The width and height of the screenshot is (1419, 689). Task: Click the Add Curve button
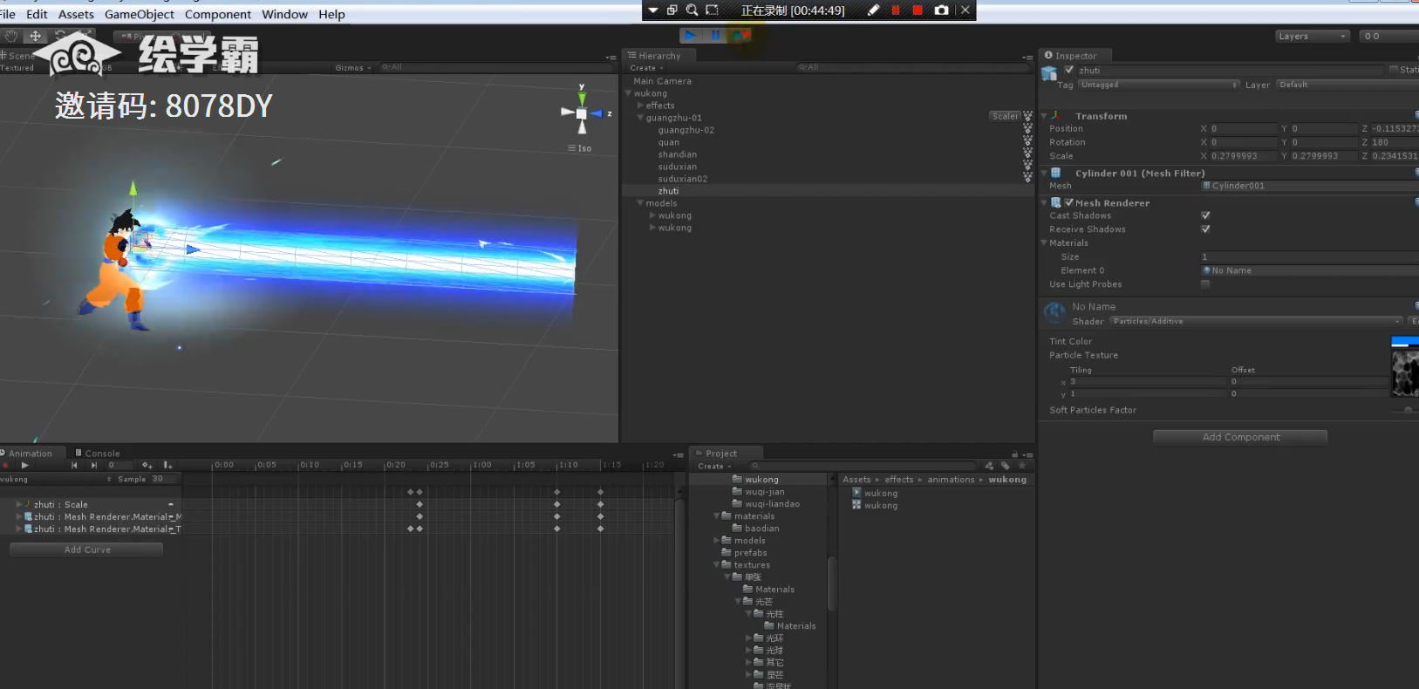pos(87,549)
